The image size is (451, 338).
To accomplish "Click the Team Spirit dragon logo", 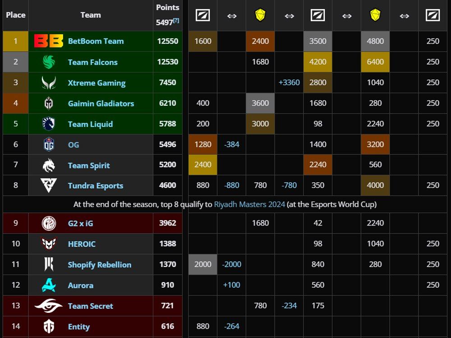I will (x=48, y=166).
